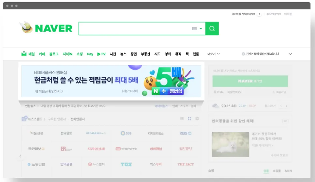Open the Pay menu item
The width and height of the screenshot is (315, 182).
[90, 54]
